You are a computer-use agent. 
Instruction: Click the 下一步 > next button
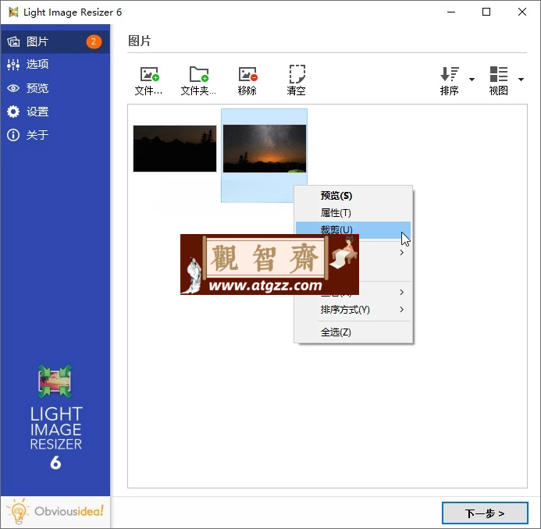(x=485, y=513)
